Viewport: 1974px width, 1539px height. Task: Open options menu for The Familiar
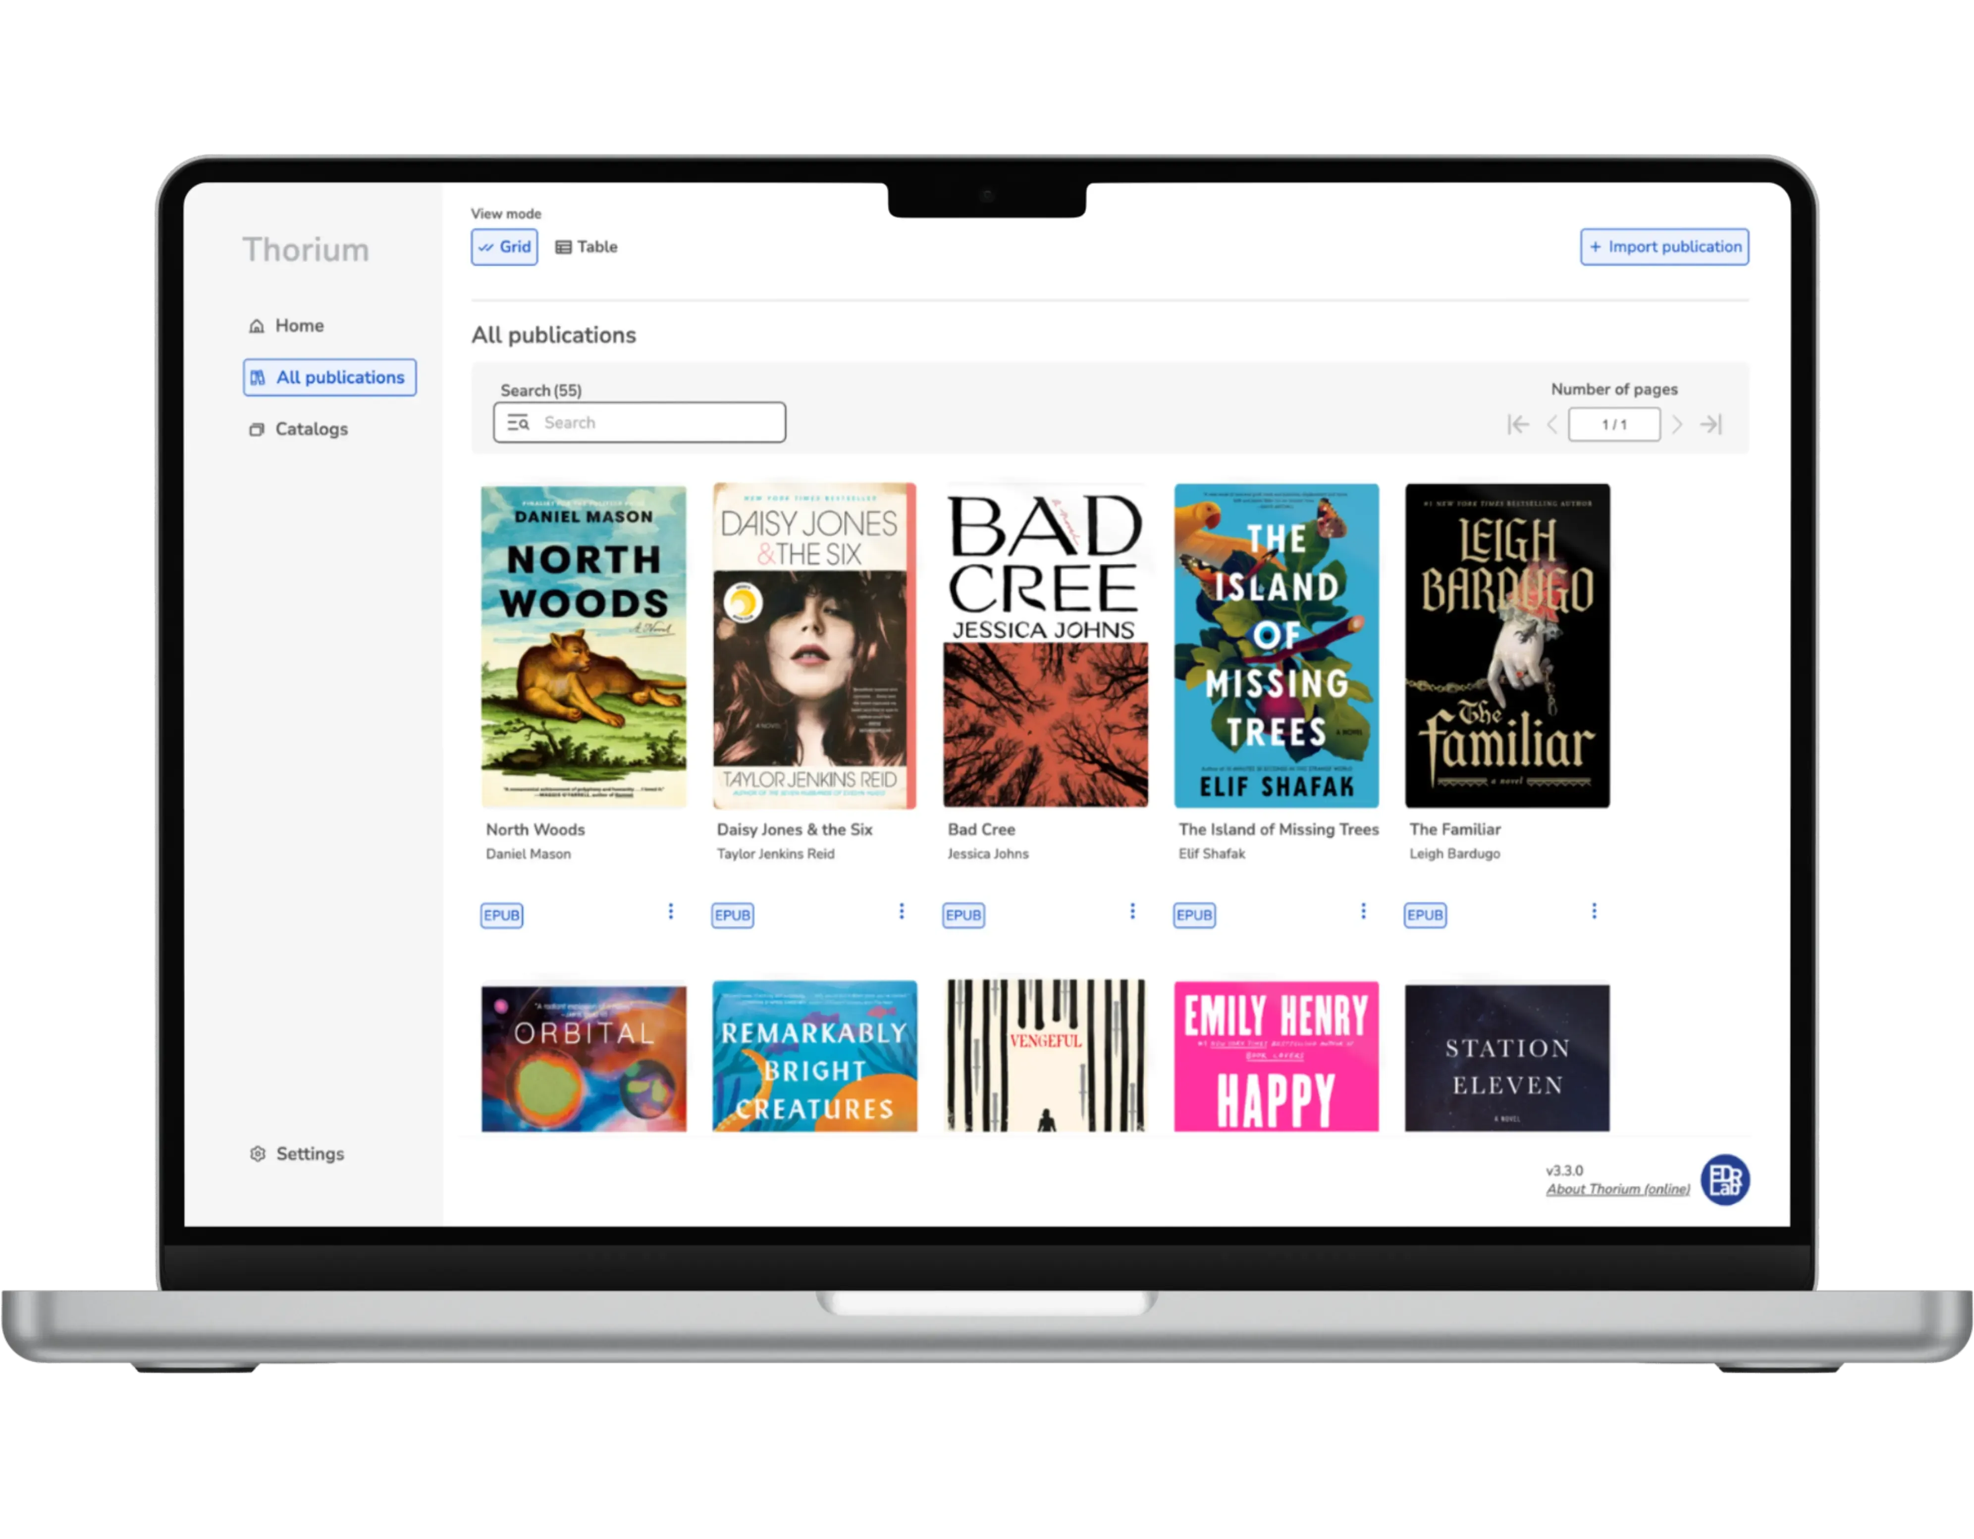[x=1595, y=911]
